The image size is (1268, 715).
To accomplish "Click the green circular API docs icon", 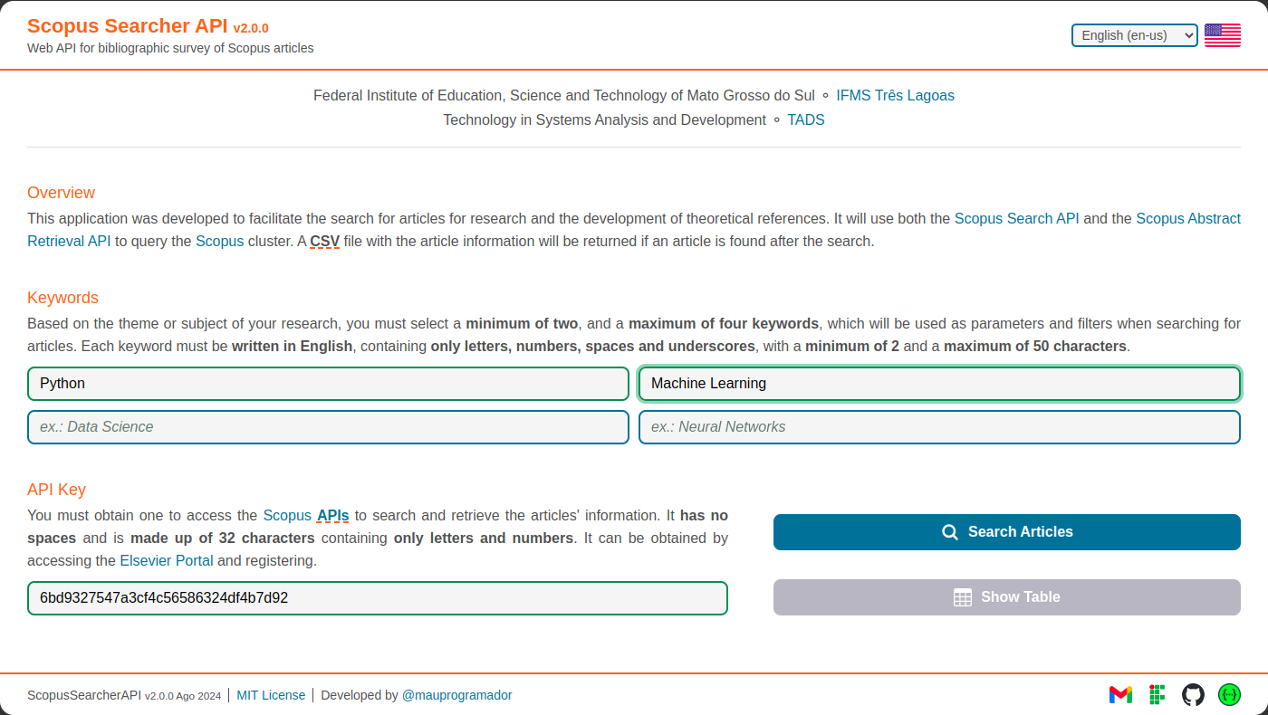I will coord(1229,695).
